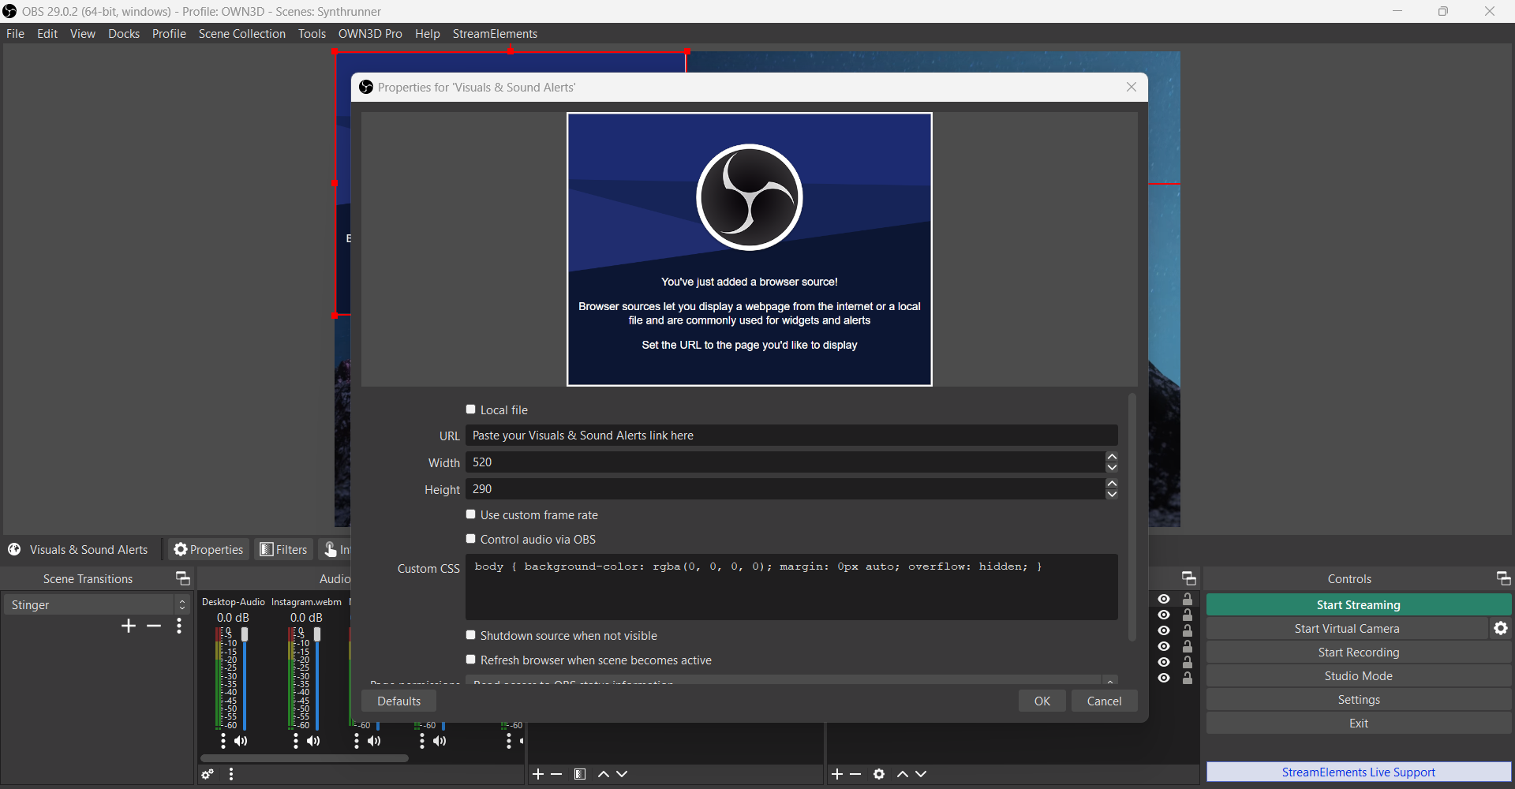Click the URL input field
The image size is (1515, 789).
(x=789, y=435)
